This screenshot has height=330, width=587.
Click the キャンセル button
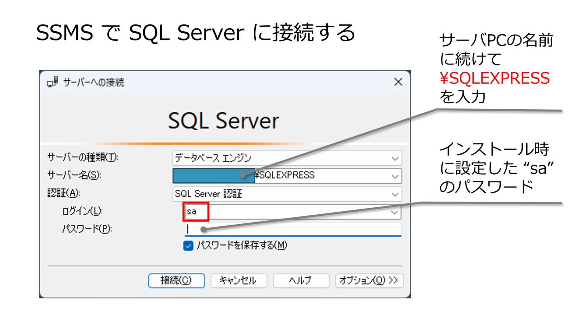pyautogui.click(x=238, y=281)
